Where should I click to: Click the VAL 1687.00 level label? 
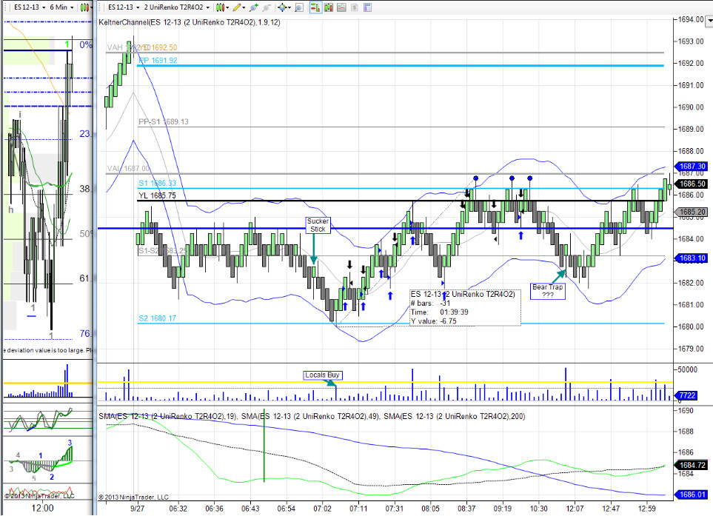coord(128,169)
